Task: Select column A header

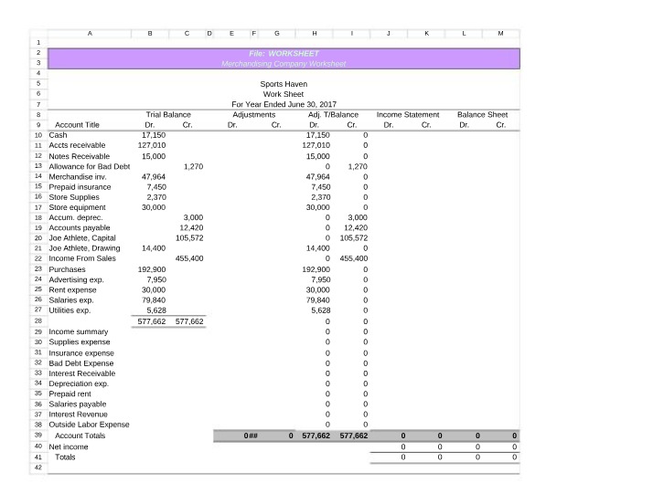Action: click(90, 33)
